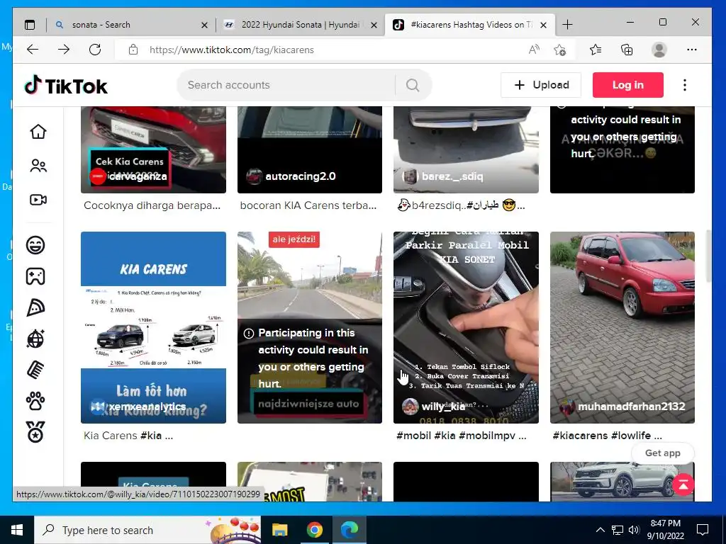Click the page vertical scrollbar thumb
726x544 pixels.
(x=708, y=255)
